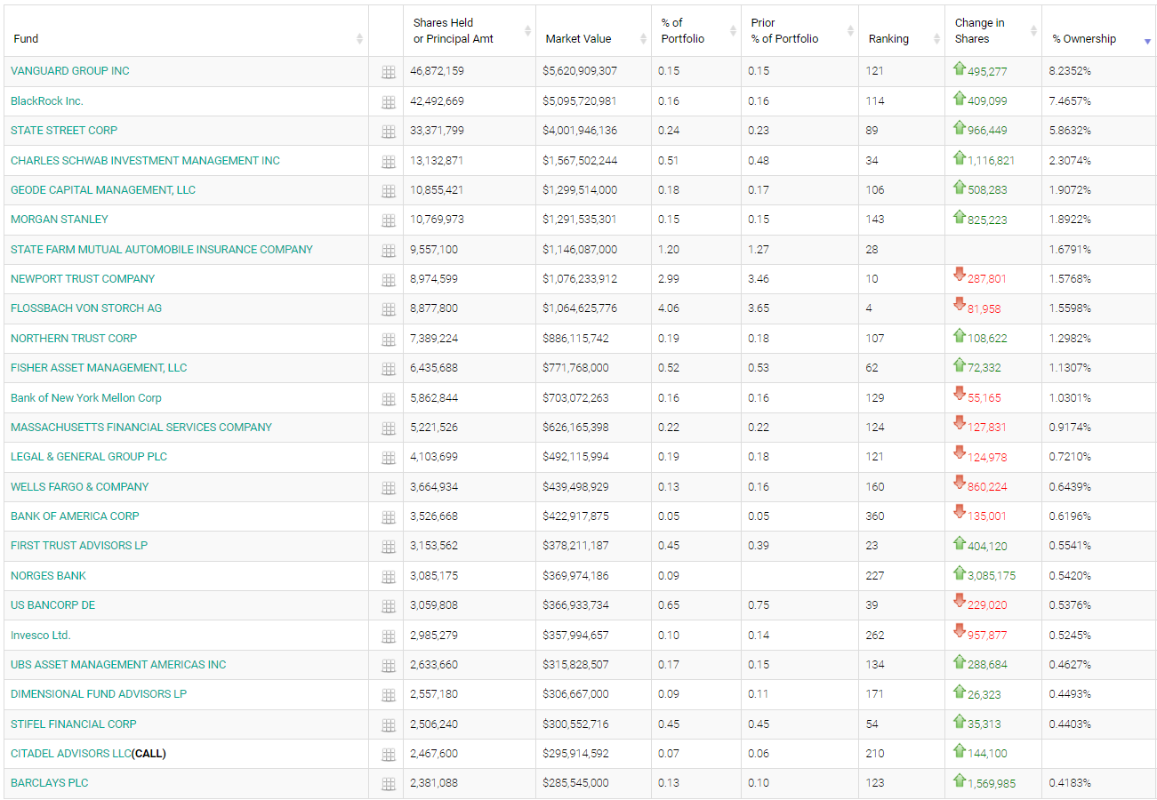Click the portfolio percentage 4.06
1157x800 pixels.
(669, 308)
